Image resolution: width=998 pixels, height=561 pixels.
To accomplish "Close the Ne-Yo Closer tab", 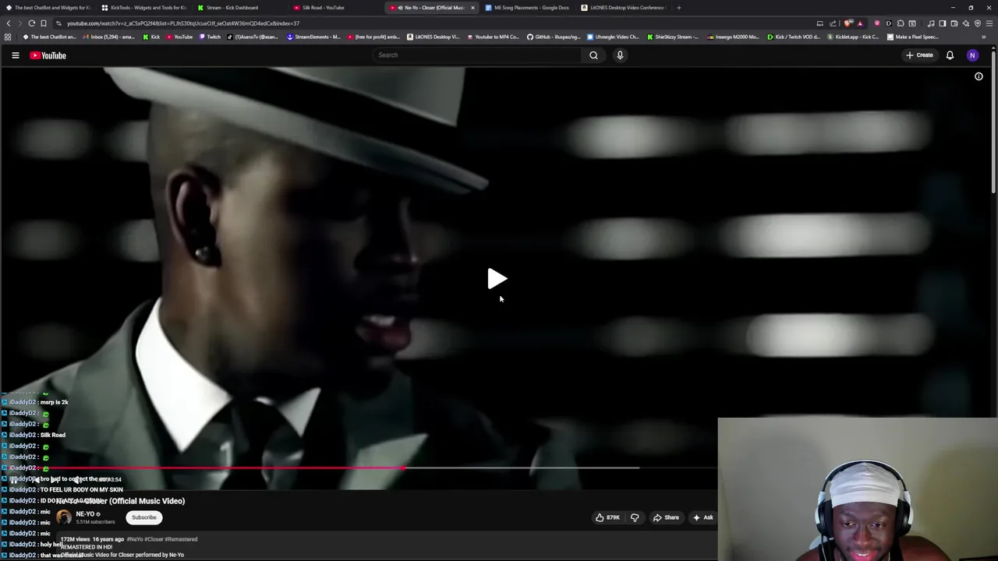I will 472,8.
